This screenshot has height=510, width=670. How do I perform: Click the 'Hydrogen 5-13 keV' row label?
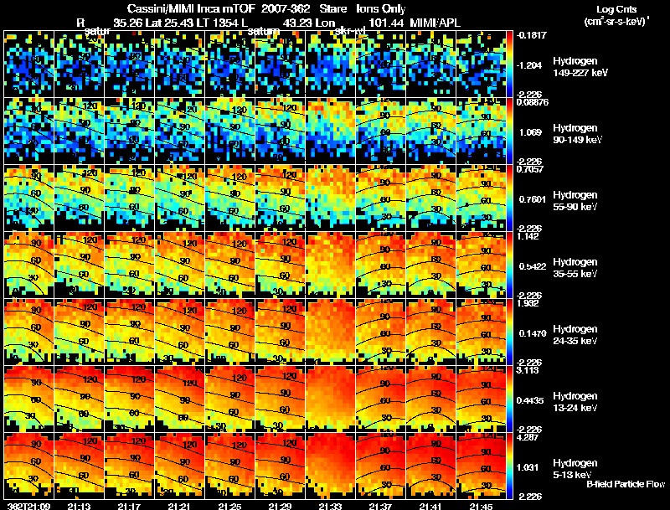coord(575,469)
